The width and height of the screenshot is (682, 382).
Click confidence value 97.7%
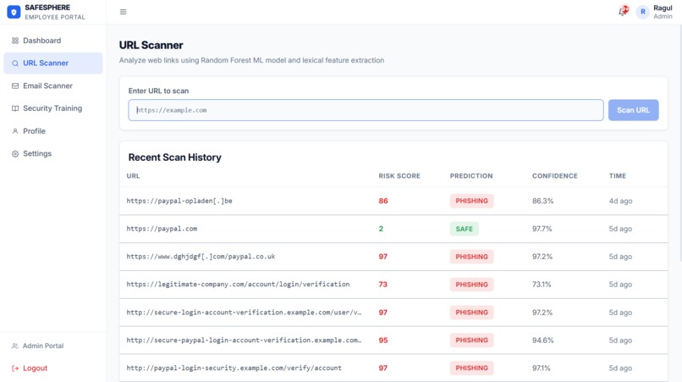542,229
